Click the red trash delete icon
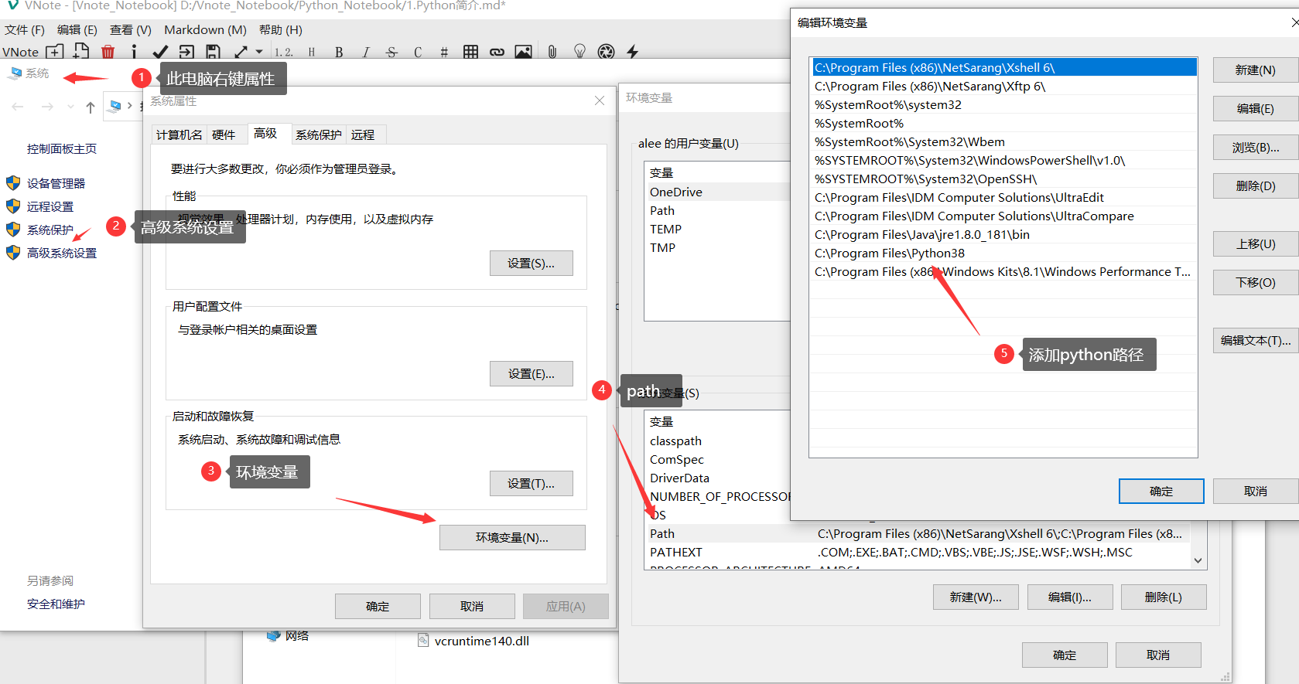 tap(108, 52)
